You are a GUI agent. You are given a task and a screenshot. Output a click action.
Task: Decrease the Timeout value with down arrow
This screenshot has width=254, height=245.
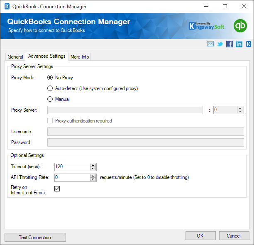[93, 169]
